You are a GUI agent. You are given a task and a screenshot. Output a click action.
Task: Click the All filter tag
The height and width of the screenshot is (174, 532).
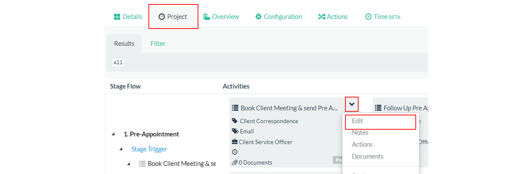118,63
